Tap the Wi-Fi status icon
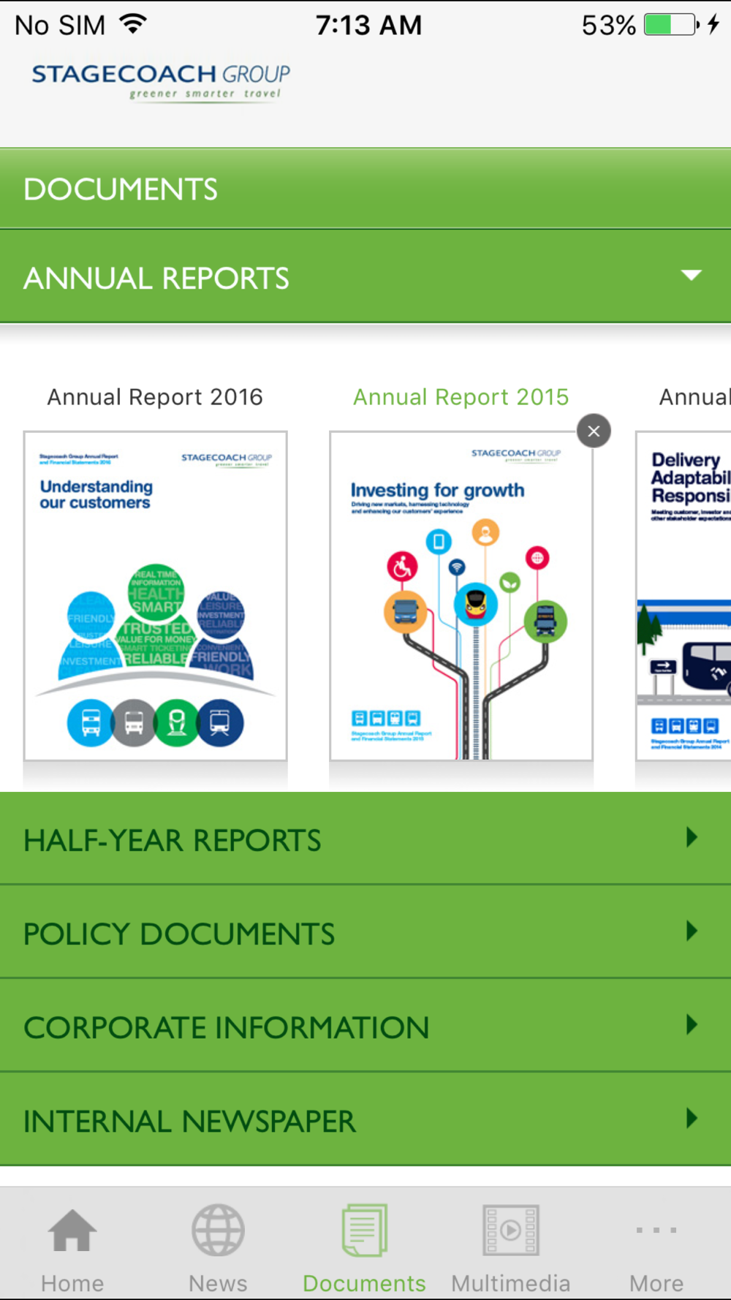Viewport: 731px width, 1300px height. point(133,24)
